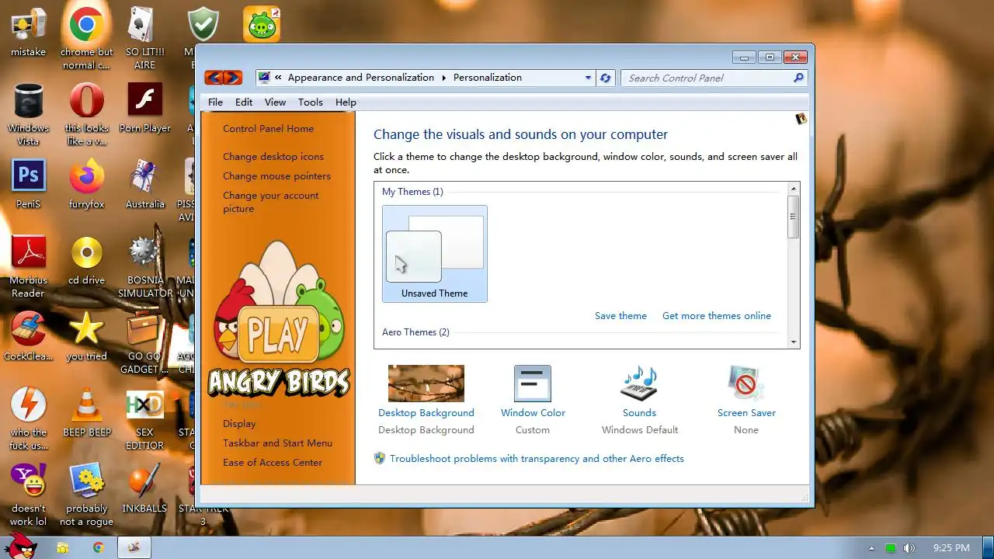
Task: Select the 'Australia' spider solitaire icon
Action: coord(145,185)
